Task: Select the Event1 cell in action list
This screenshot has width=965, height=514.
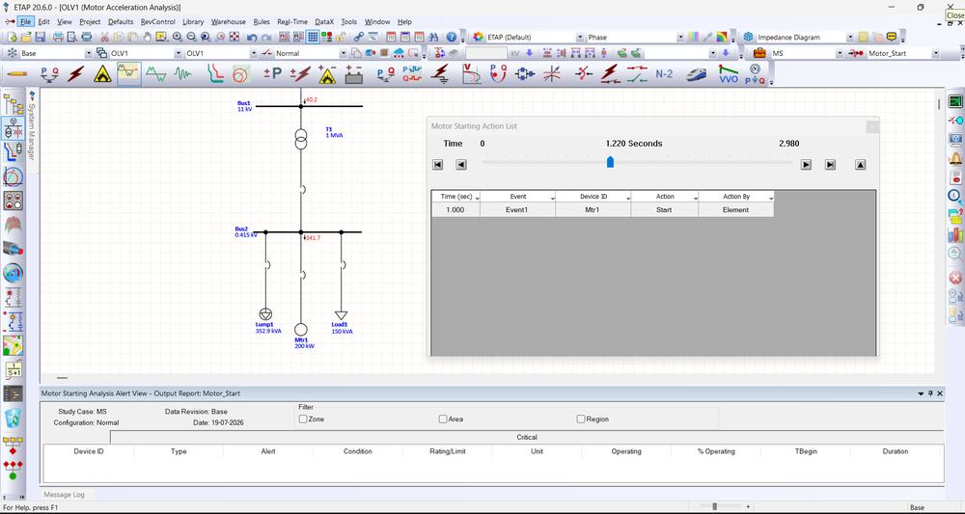Action: pos(517,209)
